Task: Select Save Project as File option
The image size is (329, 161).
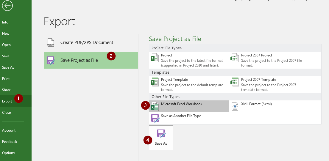Action: click(x=91, y=61)
